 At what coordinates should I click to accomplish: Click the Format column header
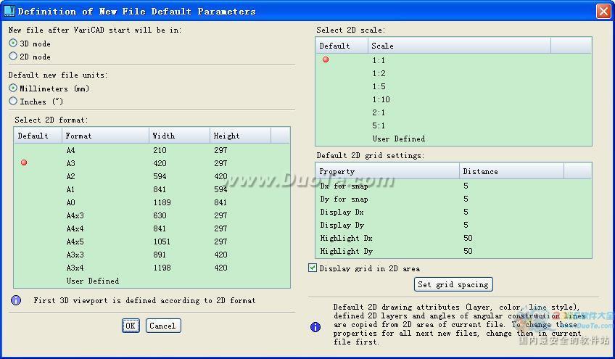coord(105,136)
